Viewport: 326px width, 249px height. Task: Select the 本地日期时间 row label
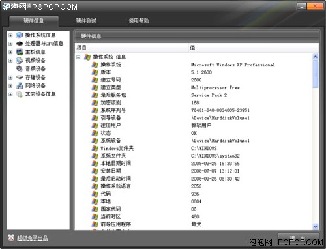[x=115, y=164]
